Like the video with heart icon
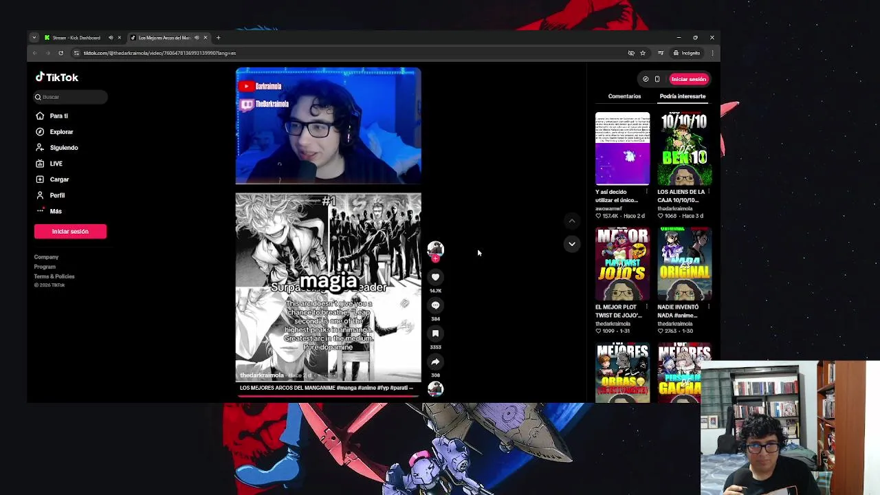Viewport: 880px width, 495px height. pyautogui.click(x=435, y=277)
